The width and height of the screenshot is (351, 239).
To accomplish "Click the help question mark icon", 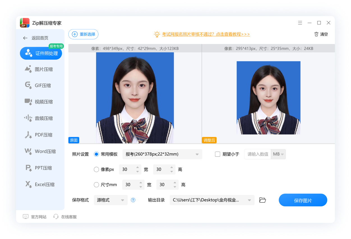I will pos(133,200).
